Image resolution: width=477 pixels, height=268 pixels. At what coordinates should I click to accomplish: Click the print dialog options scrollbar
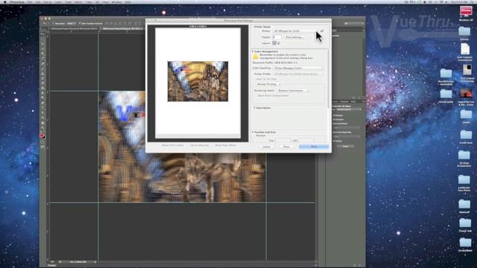pyautogui.click(x=328, y=78)
